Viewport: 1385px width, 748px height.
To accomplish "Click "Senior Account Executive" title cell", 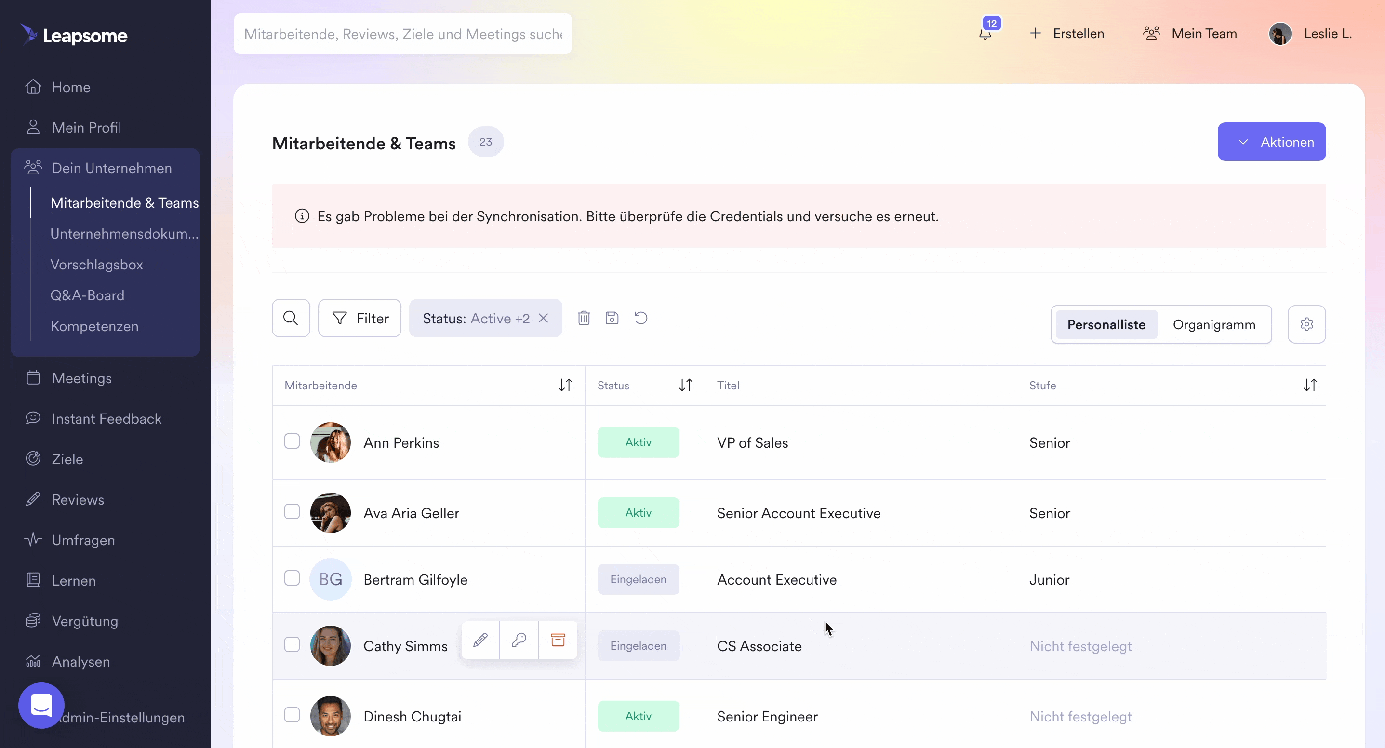I will (x=799, y=513).
